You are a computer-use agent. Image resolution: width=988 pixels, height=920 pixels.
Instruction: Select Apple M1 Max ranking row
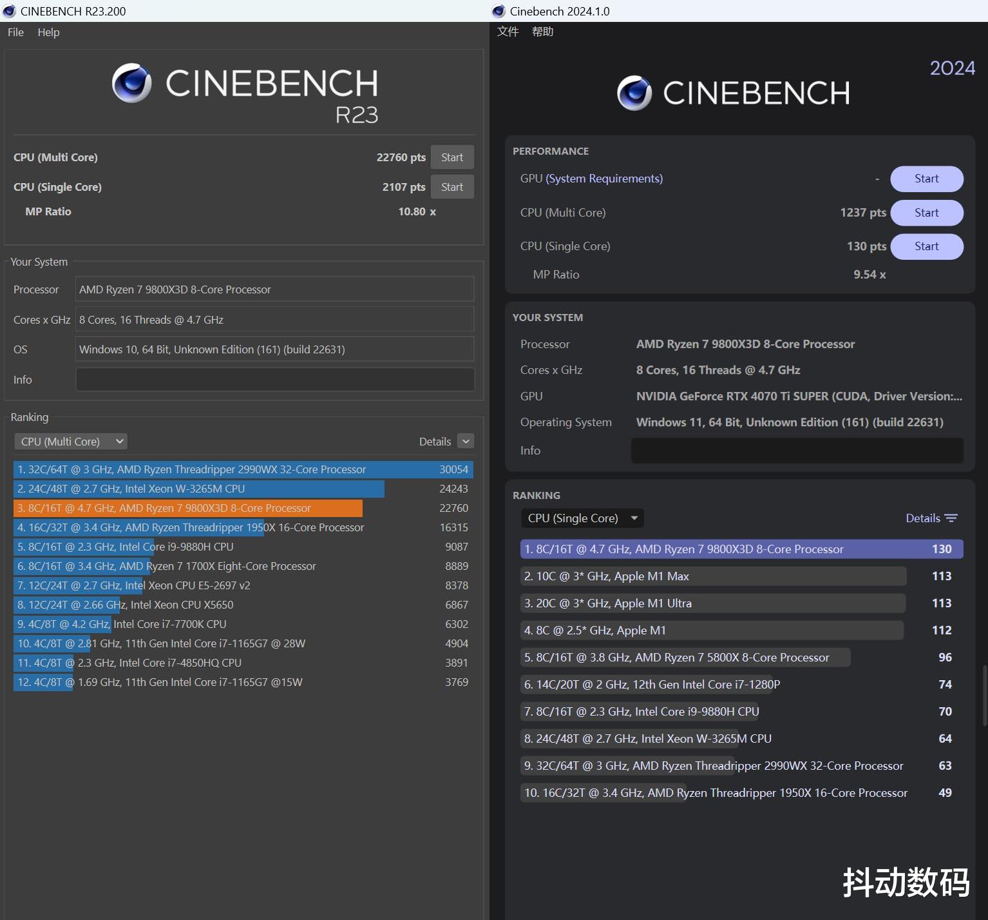[742, 576]
